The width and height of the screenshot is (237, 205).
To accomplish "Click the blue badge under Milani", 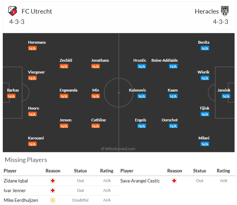I will point(205,144).
